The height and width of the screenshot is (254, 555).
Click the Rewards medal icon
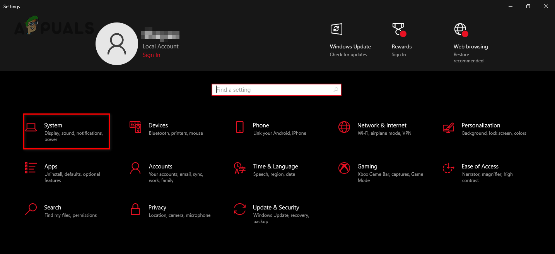(x=398, y=29)
